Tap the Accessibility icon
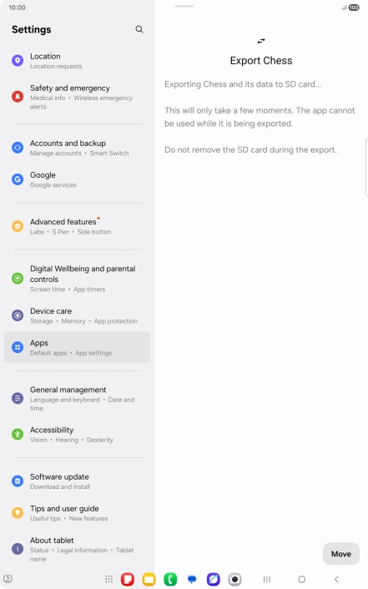The image size is (368, 589). coord(18,434)
